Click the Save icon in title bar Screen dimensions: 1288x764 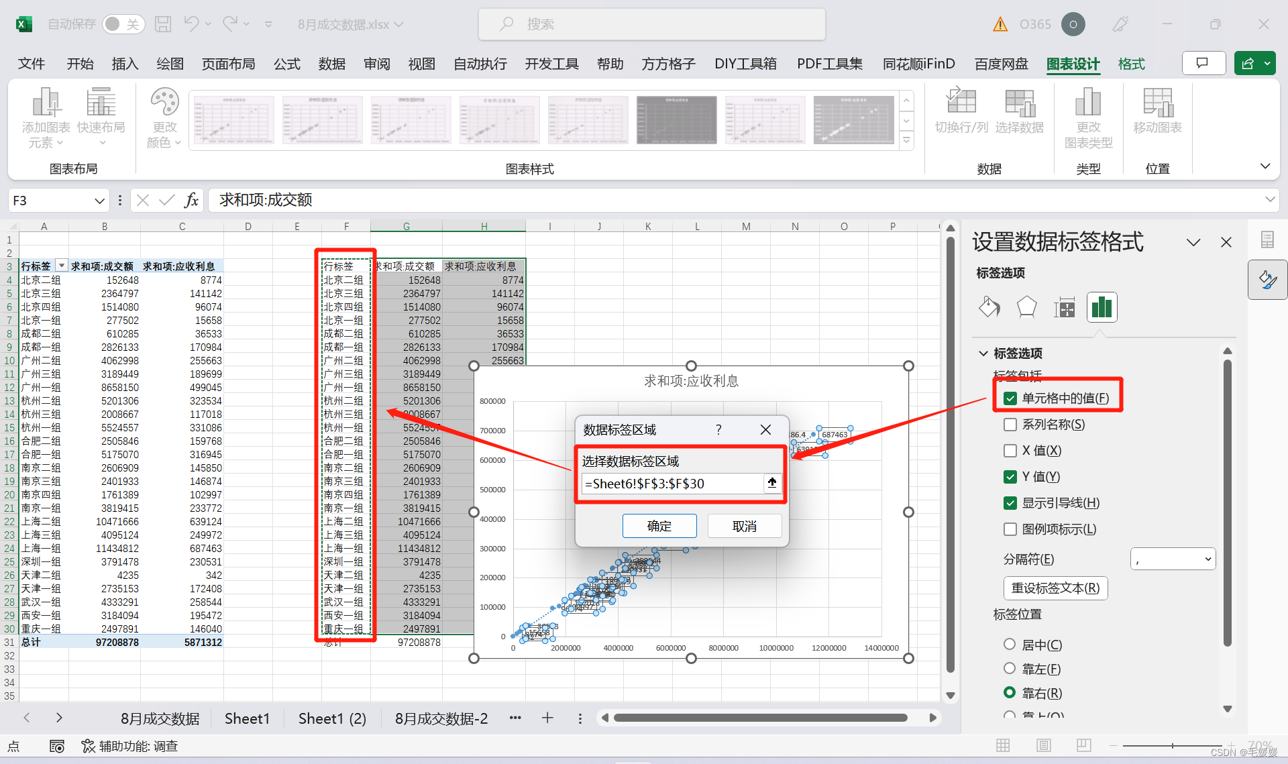163,24
